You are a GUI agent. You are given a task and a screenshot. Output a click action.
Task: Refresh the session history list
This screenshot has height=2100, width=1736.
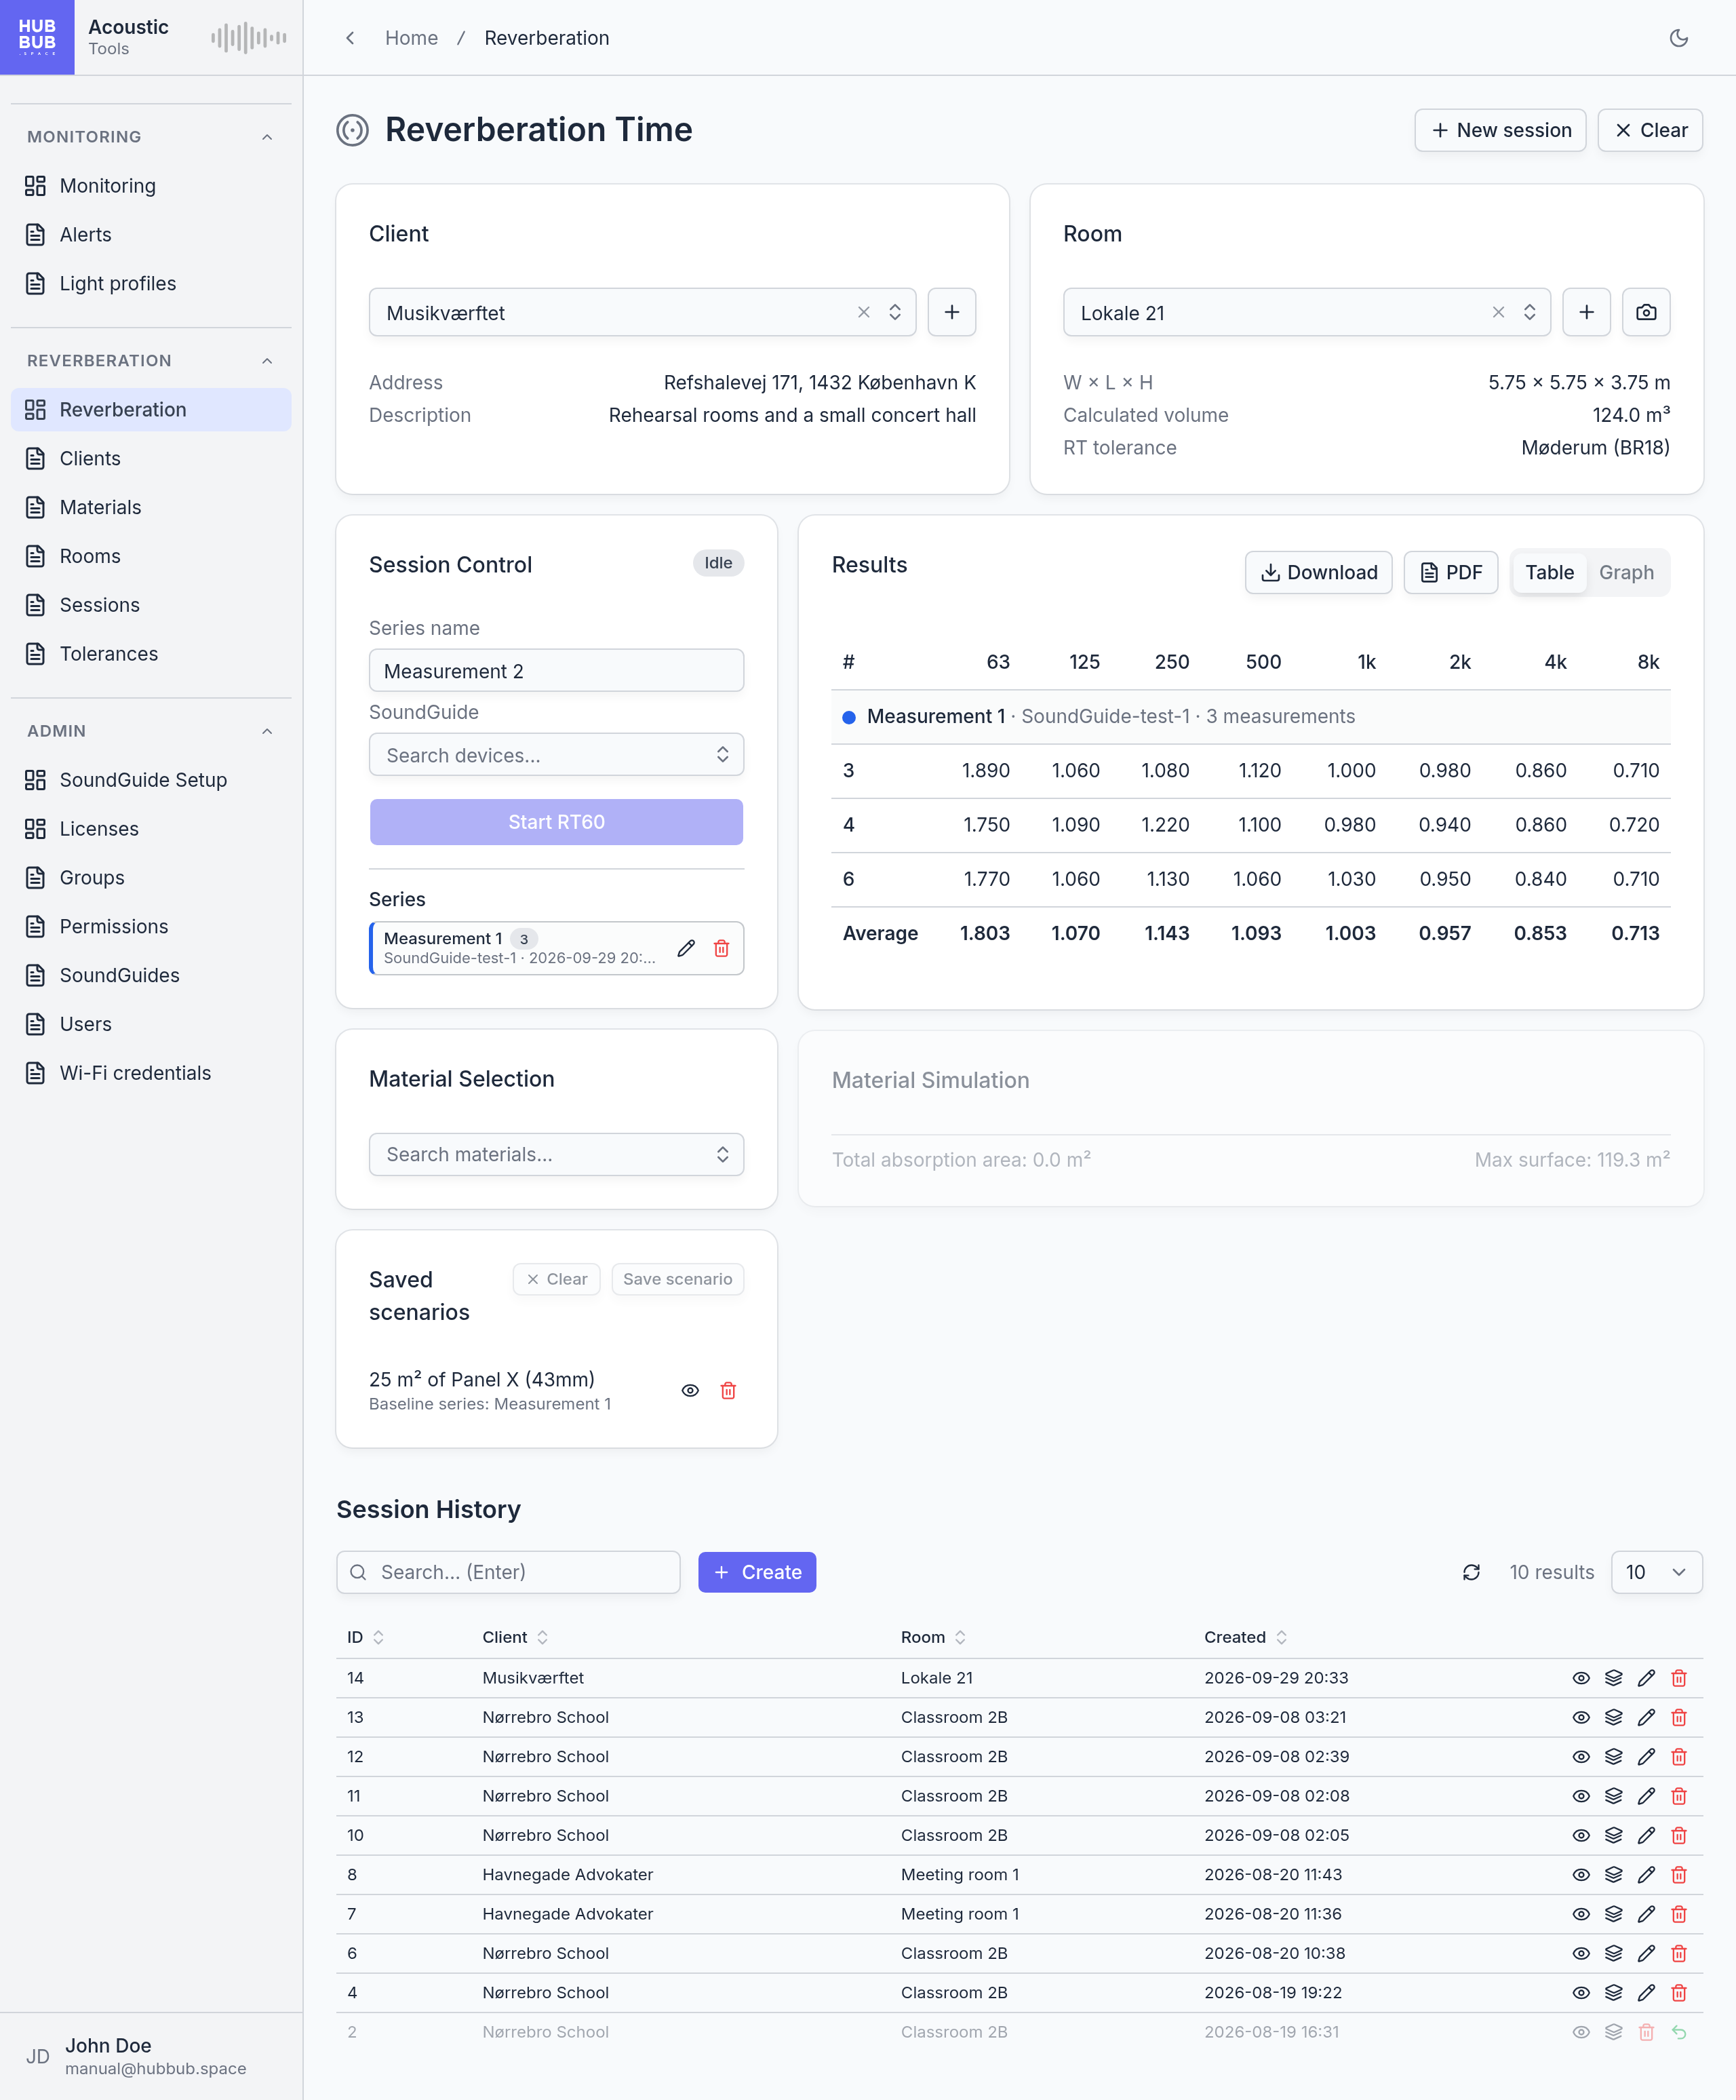coord(1471,1572)
